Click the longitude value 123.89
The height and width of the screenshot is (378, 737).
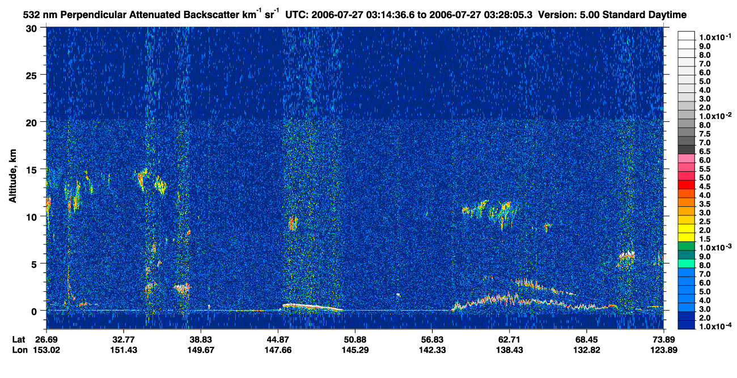pyautogui.click(x=663, y=350)
